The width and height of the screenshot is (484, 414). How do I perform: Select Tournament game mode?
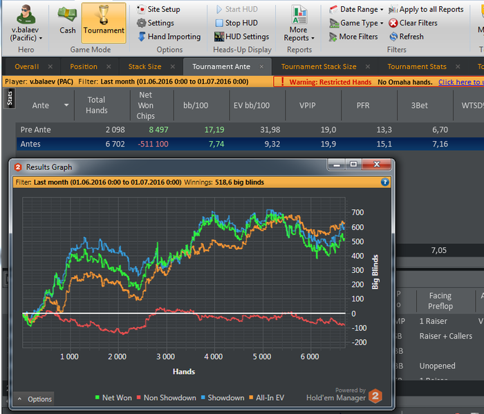click(104, 23)
